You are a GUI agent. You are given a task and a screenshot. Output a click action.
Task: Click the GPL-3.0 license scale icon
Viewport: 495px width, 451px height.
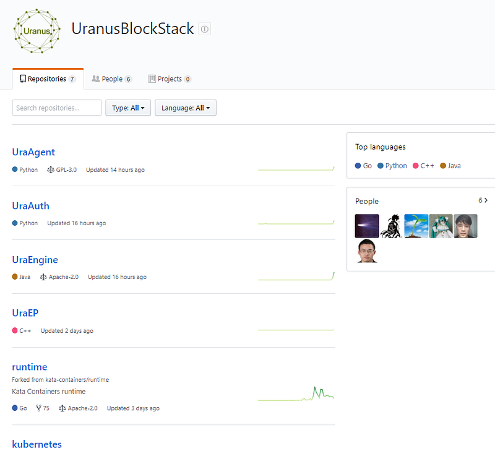[x=51, y=170]
